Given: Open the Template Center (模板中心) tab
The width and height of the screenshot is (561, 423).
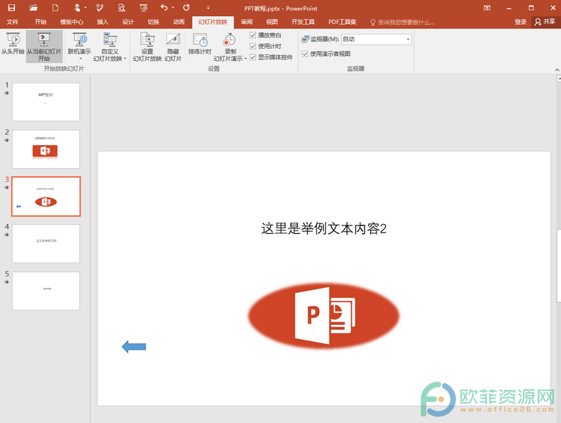Looking at the screenshot, I should (72, 22).
